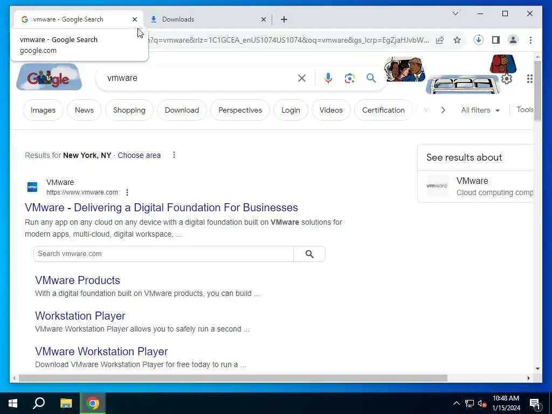Click the Choose area link
The image size is (552, 414).
pyautogui.click(x=139, y=155)
